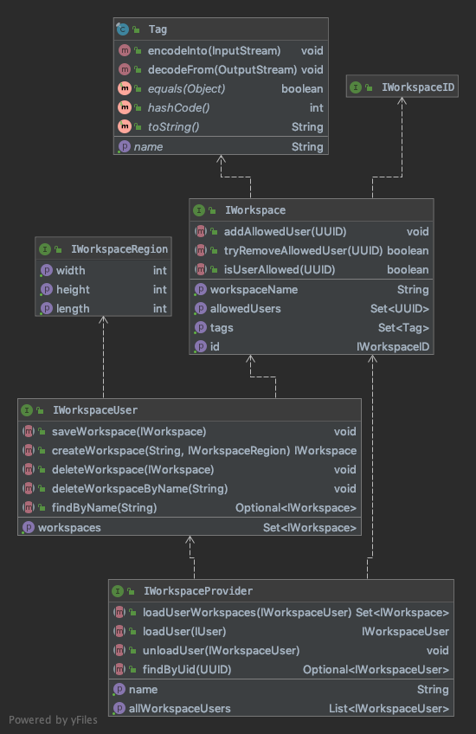476x734 pixels.
Task: Select the IWorkspaceID node title
Action: pyautogui.click(x=418, y=87)
